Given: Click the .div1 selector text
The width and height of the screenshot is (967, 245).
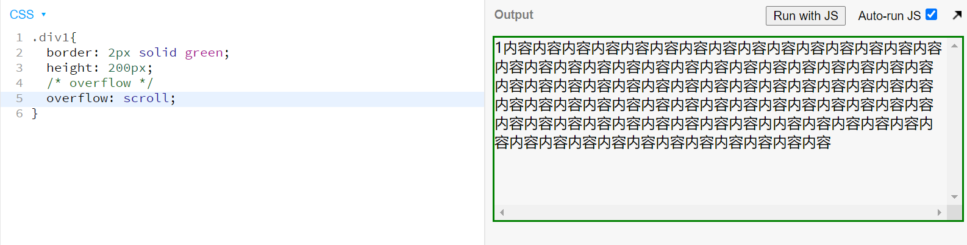Looking at the screenshot, I should tap(51, 38).
